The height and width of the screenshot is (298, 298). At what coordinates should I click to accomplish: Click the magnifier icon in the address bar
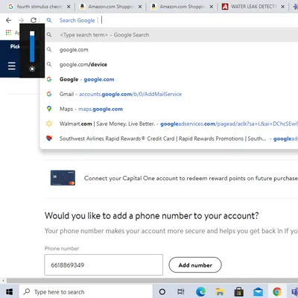[x=49, y=20]
